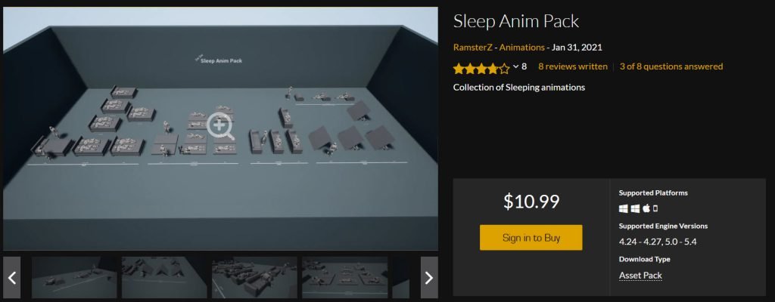Click the Asset Pack download type link
This screenshot has width=775, height=302.
(x=640, y=276)
